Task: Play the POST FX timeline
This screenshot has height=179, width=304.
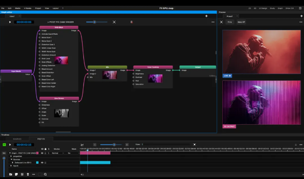Action: pos(10,144)
